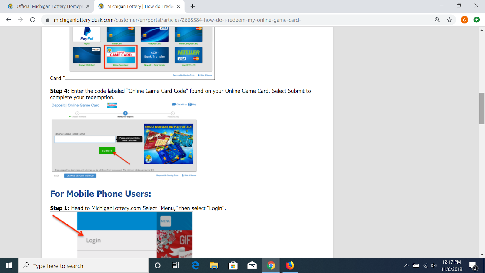Click the Discover card tile
Screen dimensions: 485x273
coord(87,55)
